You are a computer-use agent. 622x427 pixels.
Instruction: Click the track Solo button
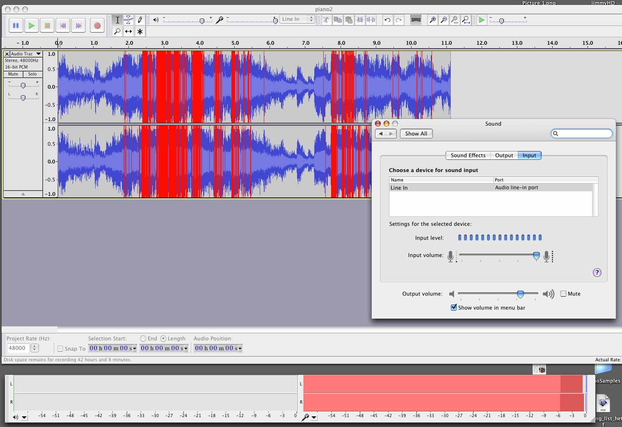[x=32, y=74]
